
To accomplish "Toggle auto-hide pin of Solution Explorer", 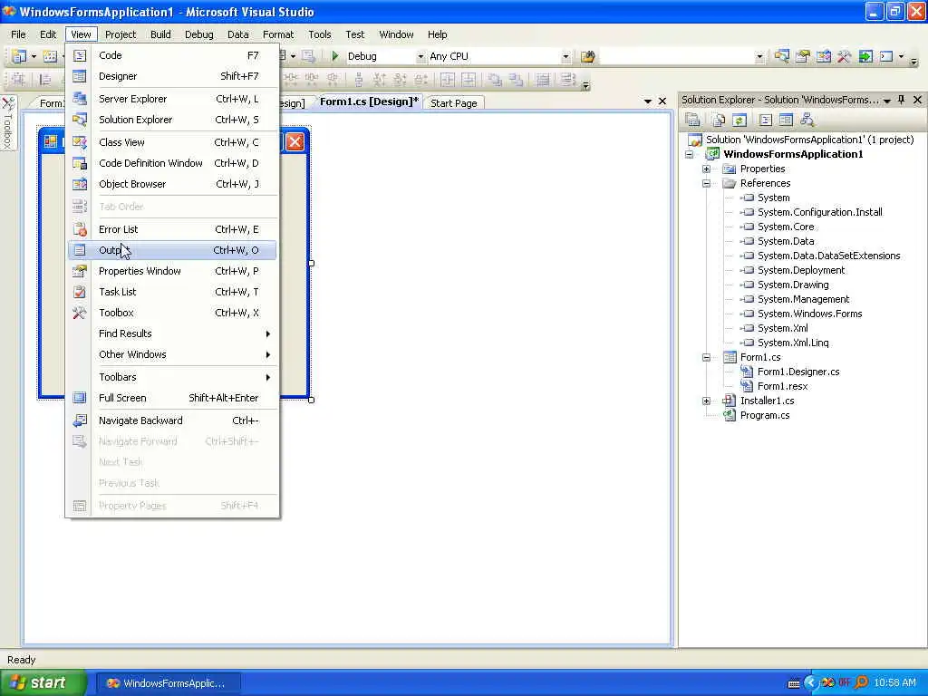I will click(902, 100).
